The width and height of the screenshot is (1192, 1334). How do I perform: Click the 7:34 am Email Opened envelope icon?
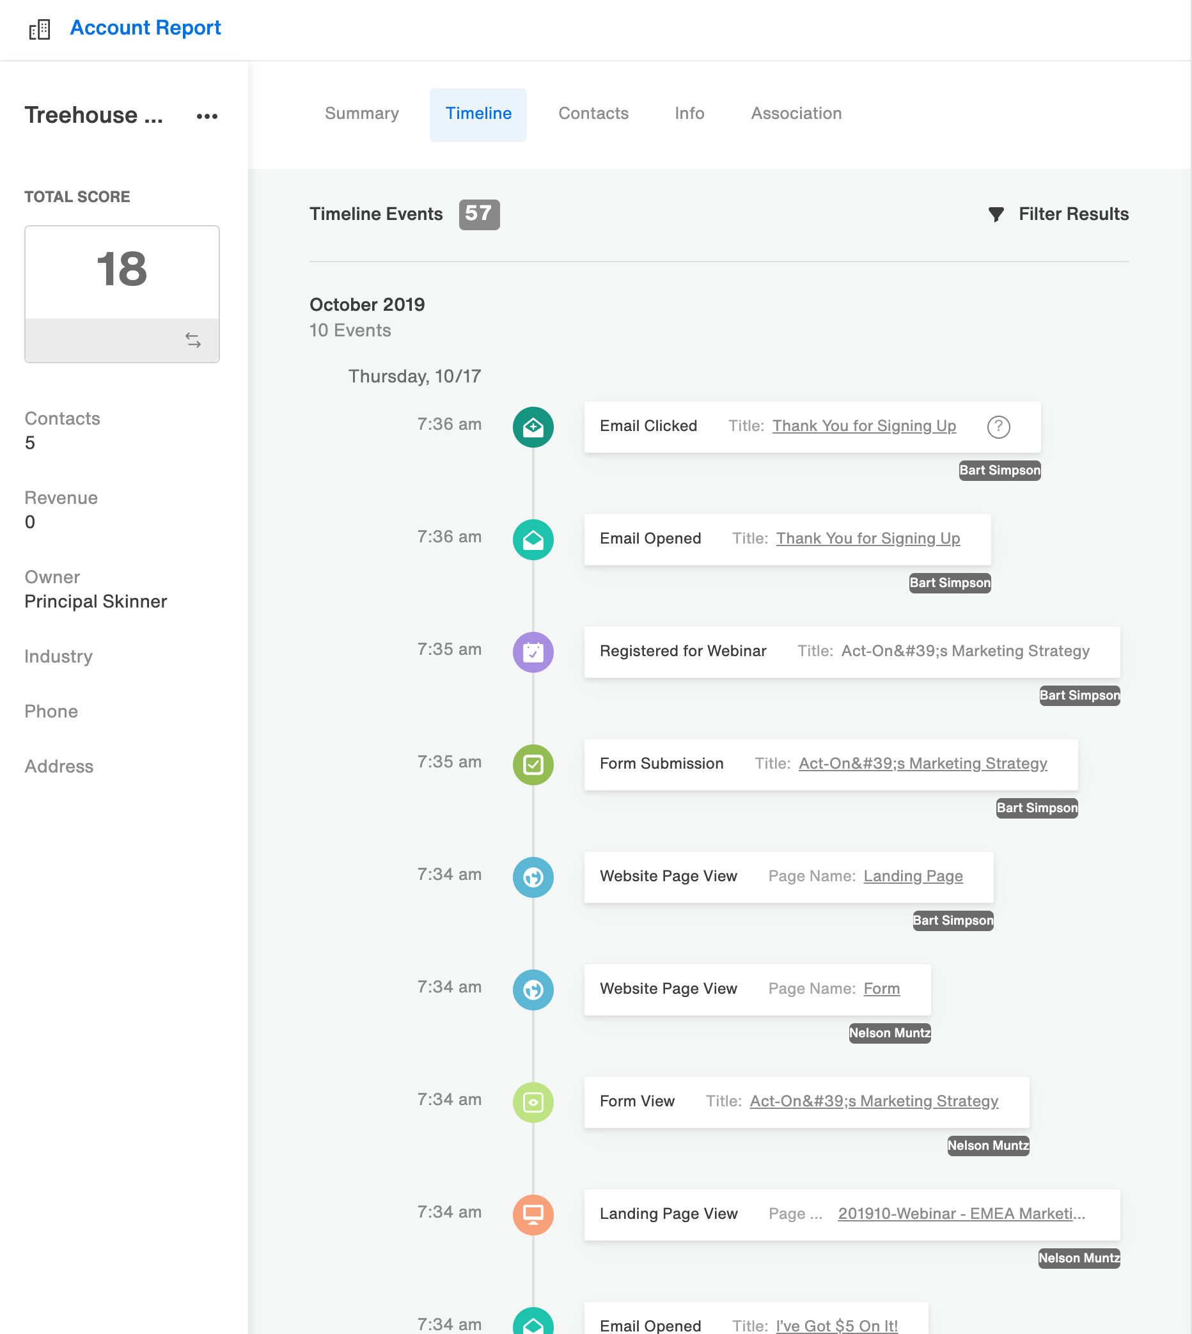(x=533, y=1321)
